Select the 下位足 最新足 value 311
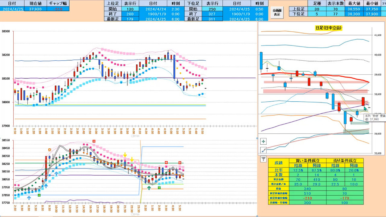The height and width of the screenshot is (217, 386). pyautogui.click(x=212, y=19)
